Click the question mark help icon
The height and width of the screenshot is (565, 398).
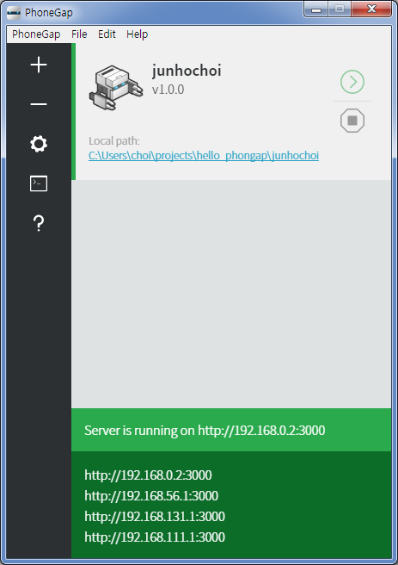(x=39, y=223)
